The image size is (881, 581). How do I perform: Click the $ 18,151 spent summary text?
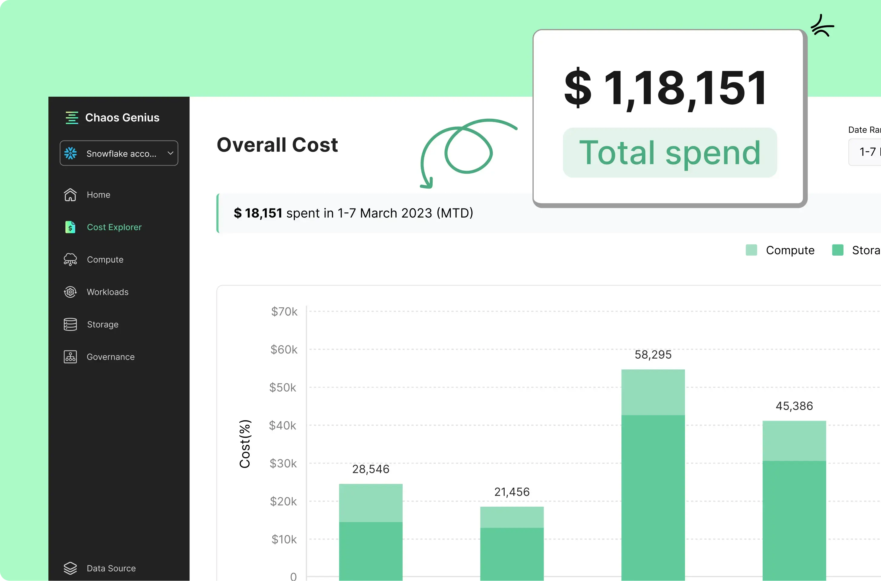pos(353,213)
